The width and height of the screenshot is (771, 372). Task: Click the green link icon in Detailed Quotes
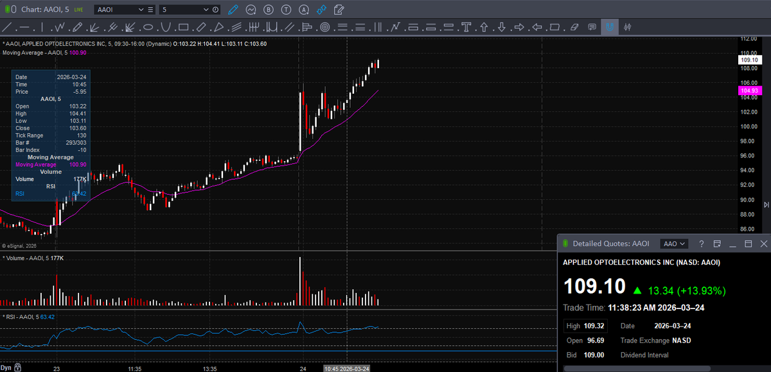coord(565,244)
